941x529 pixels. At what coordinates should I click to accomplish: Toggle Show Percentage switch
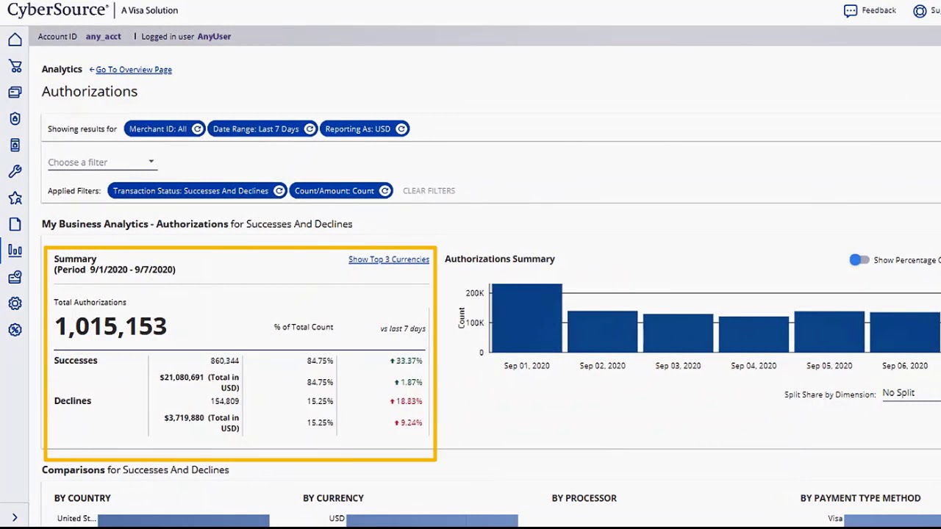point(859,260)
